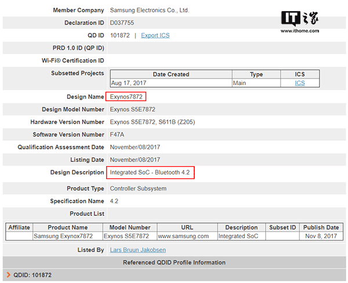
Task: Select the Listing Date value
Action: click(135, 160)
